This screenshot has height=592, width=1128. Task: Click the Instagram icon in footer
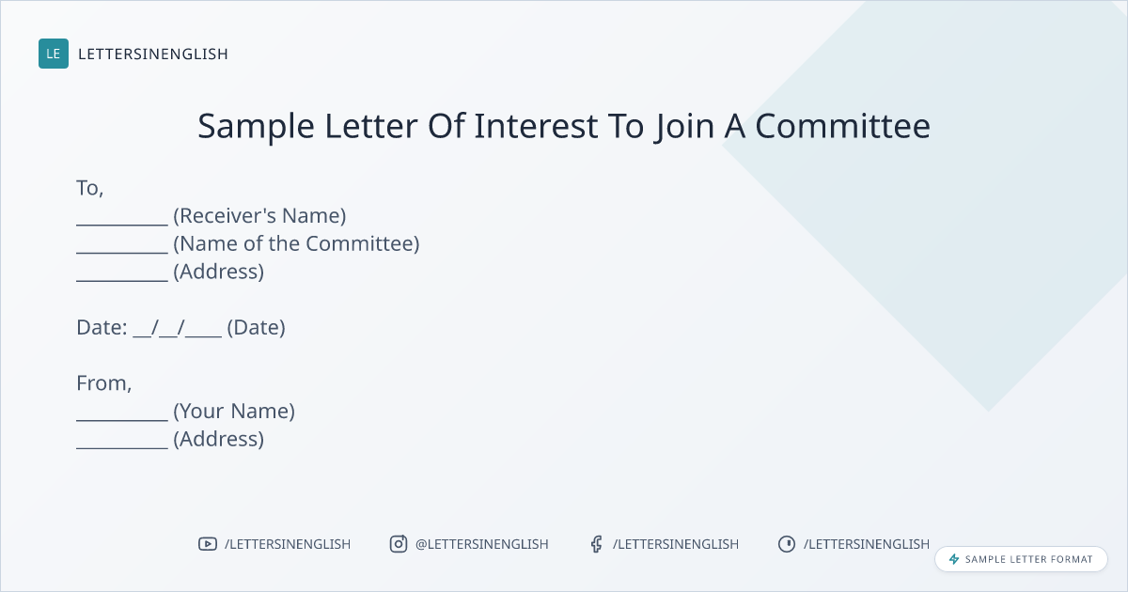(399, 544)
